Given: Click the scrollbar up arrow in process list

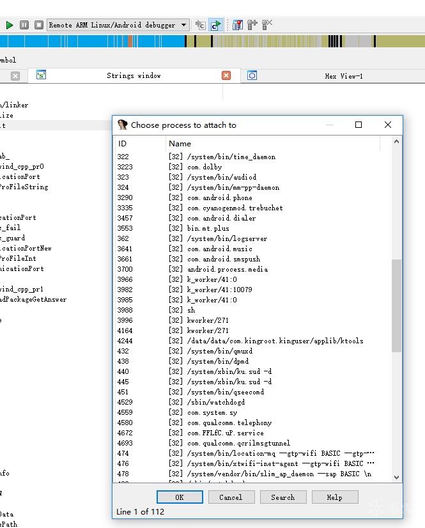Looking at the screenshot, I should point(396,142).
